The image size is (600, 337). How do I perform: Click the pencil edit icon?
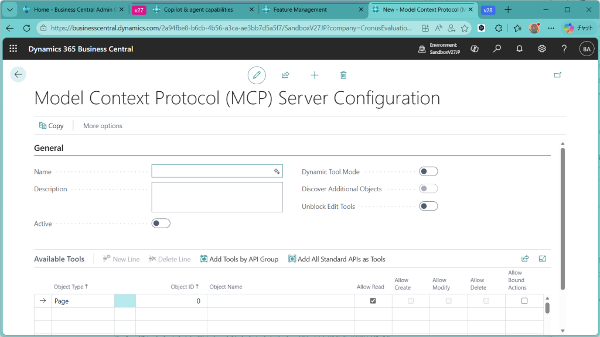pyautogui.click(x=256, y=75)
